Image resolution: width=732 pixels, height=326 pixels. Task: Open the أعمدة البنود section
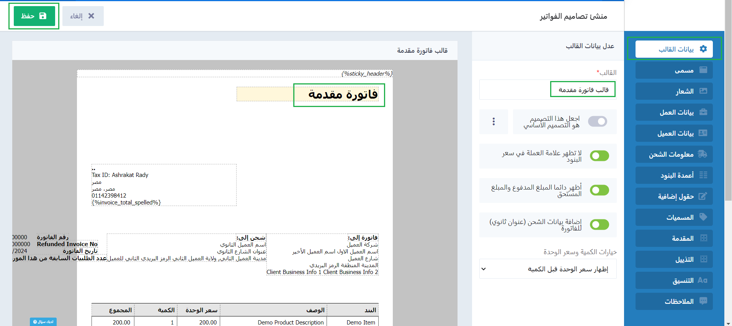[x=674, y=175]
